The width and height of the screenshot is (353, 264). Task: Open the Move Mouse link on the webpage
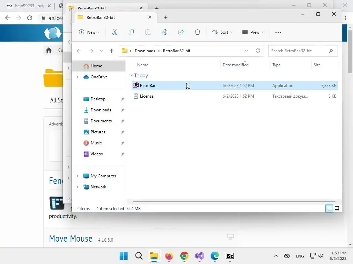71,239
